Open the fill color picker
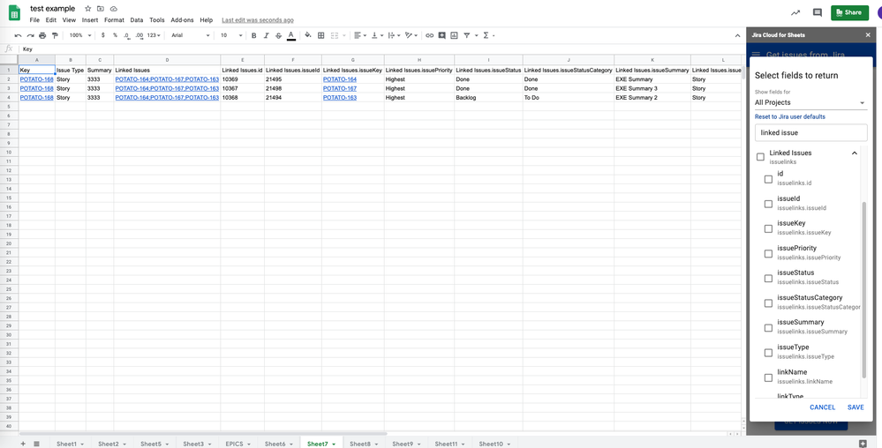 pos(308,35)
